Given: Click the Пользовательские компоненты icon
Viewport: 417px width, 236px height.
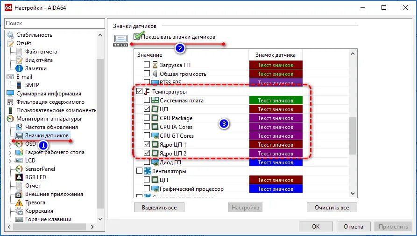Looking at the screenshot, I should coord(10,110).
